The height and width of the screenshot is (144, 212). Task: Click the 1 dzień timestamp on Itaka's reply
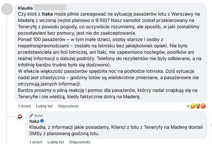[36, 142]
